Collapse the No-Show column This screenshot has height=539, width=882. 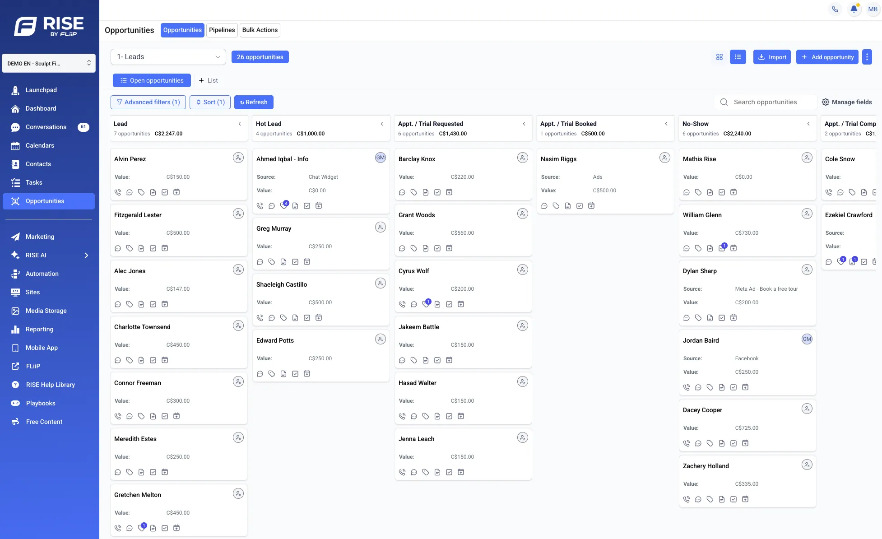[808, 124]
